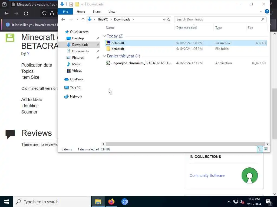Click the Firefox site padlock icon
277x207 pixels.
click(52, 13)
